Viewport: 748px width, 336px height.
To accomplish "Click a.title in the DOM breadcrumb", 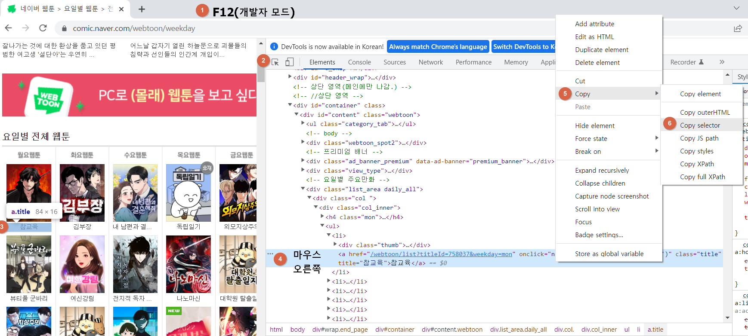I will pyautogui.click(x=655, y=330).
